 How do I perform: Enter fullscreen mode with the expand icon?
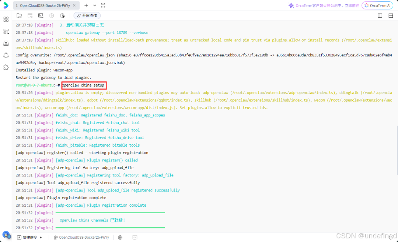click(x=103, y=5)
